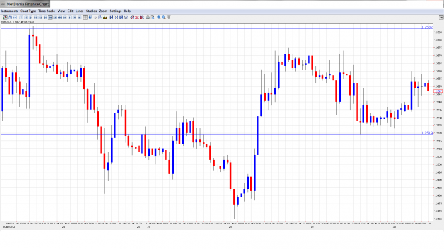
Task: Click the 1.2500 price axis value
Action: (439, 164)
